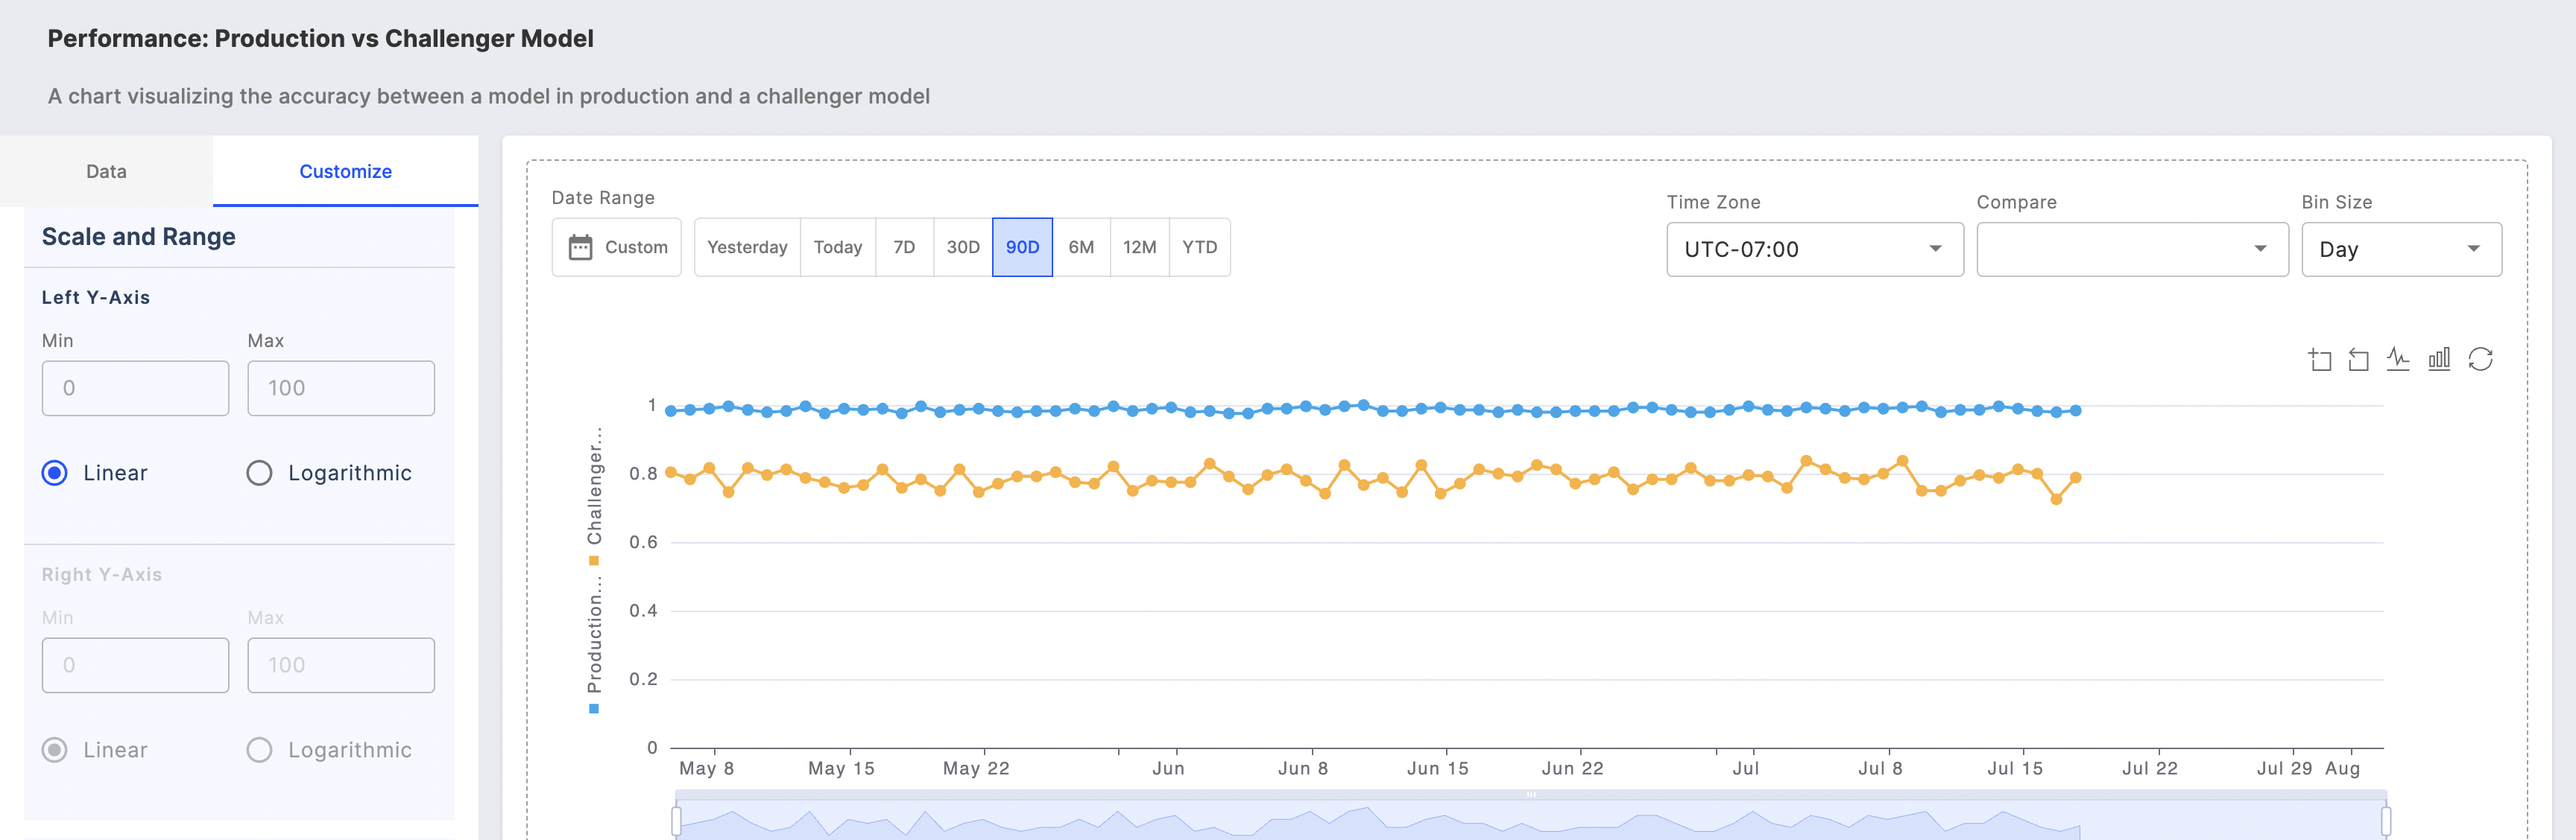Click the restore/refresh chart icon
This screenshot has height=840, width=2576.
pyautogui.click(x=2480, y=359)
